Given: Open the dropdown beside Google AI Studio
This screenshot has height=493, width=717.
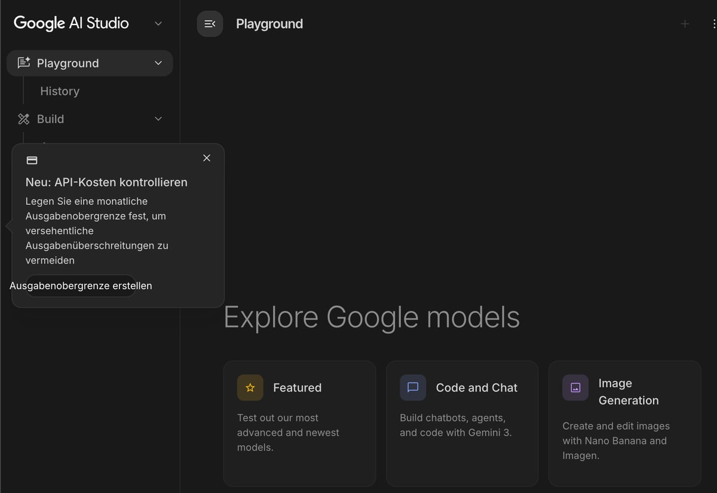Looking at the screenshot, I should click(x=158, y=23).
